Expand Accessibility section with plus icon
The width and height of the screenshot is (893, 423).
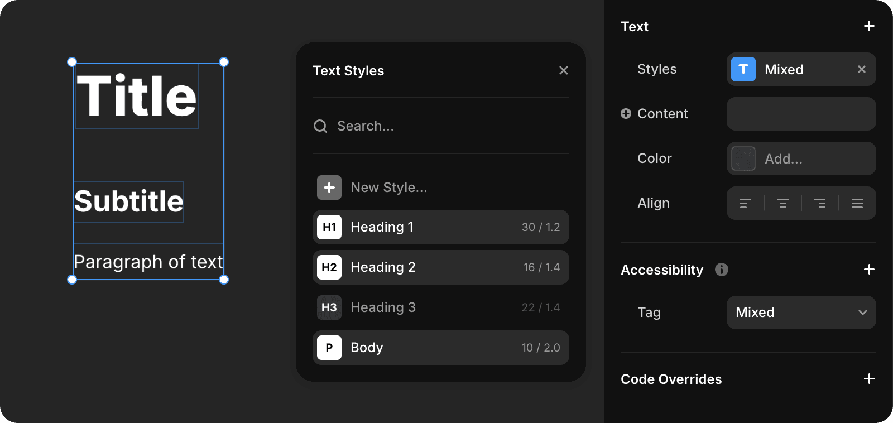(868, 270)
